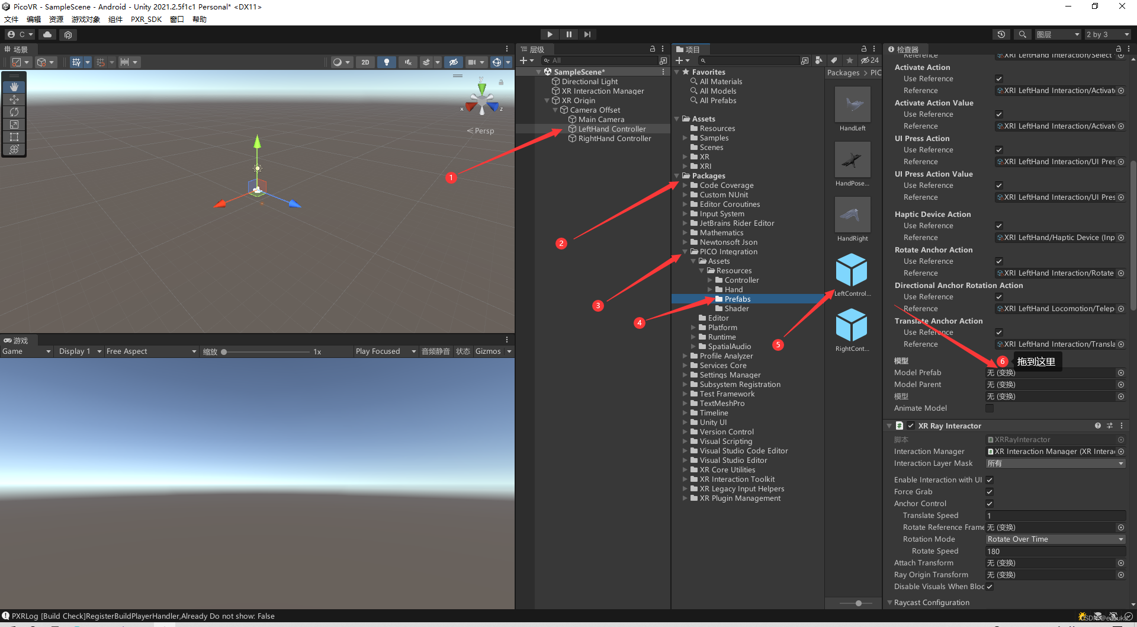This screenshot has width=1137, height=627.
Task: Toggle the 音频静音 mute audio button
Action: tap(435, 351)
